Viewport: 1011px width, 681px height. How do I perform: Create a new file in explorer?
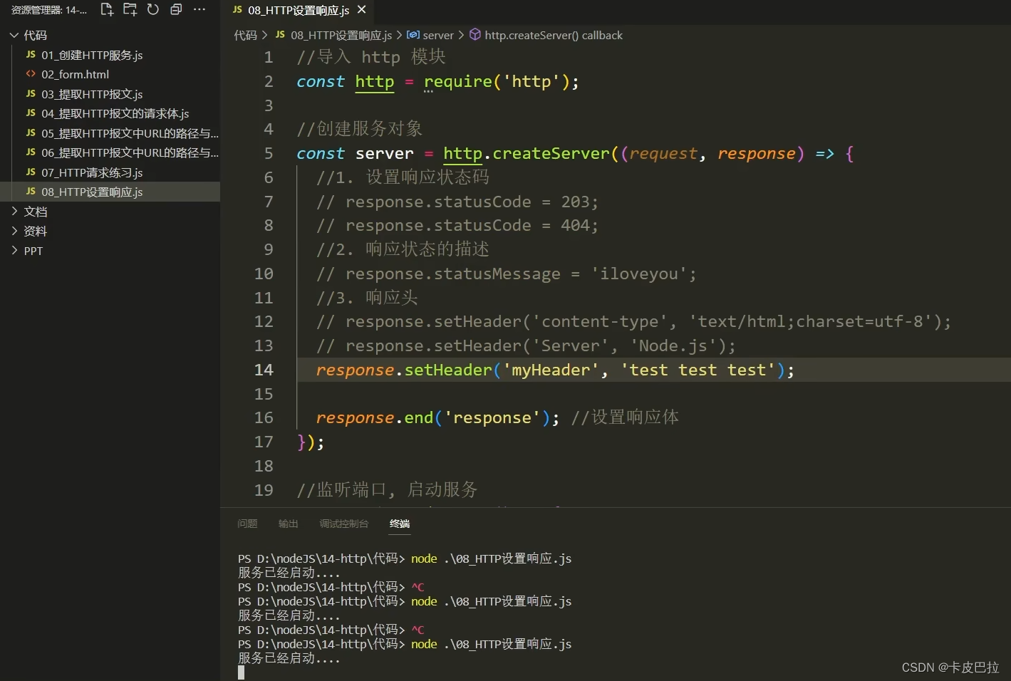point(107,9)
